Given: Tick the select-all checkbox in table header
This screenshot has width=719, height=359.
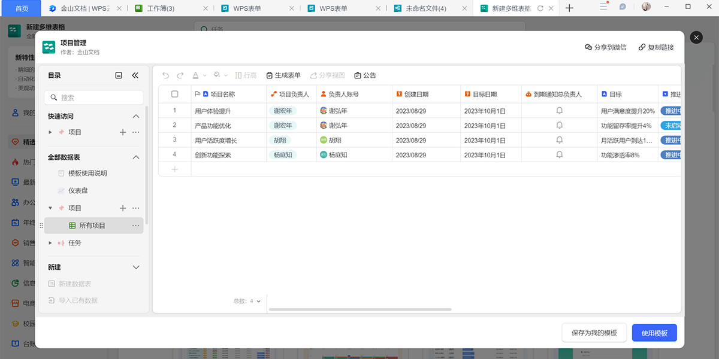Looking at the screenshot, I should [175, 94].
